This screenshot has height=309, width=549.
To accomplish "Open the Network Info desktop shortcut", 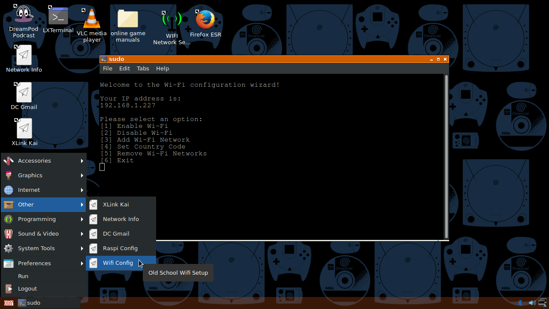I will click(x=24, y=59).
